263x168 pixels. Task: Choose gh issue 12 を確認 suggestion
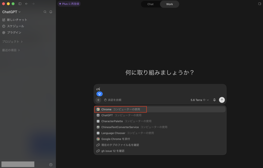point(160,151)
